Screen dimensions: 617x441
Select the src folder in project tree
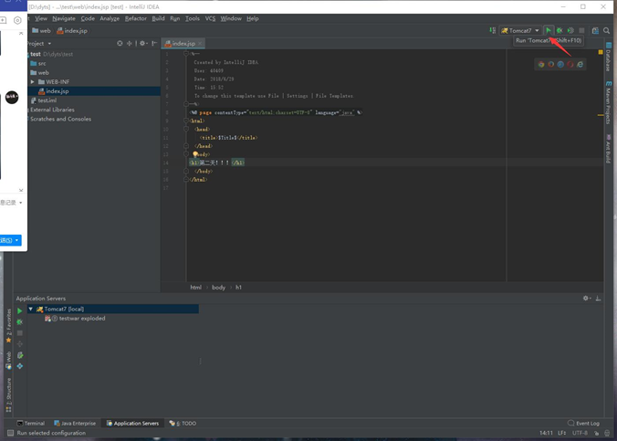point(38,63)
